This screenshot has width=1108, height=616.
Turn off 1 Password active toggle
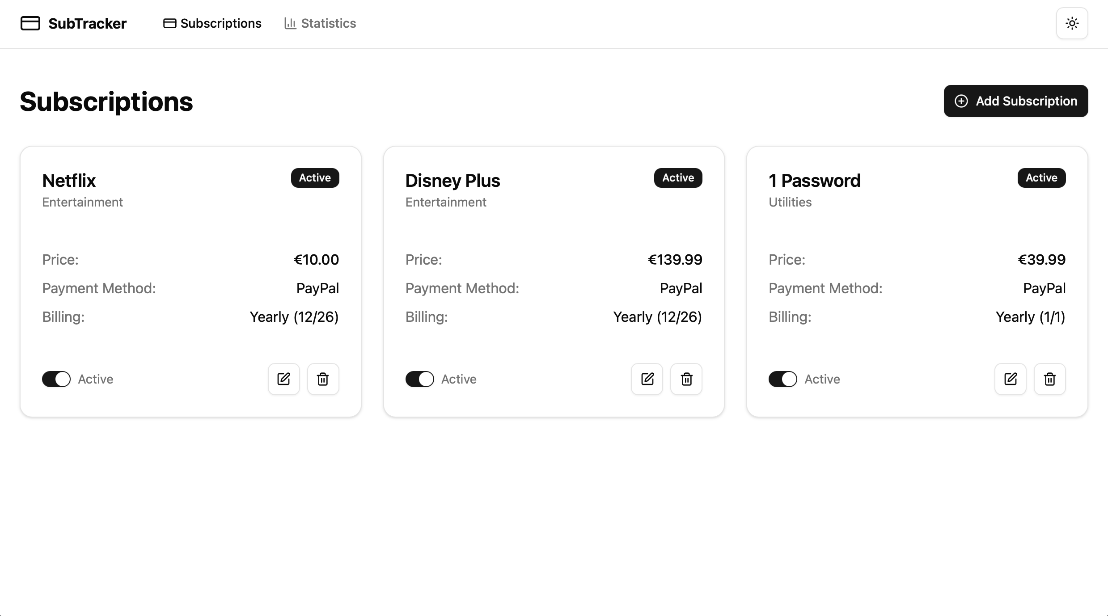point(782,379)
